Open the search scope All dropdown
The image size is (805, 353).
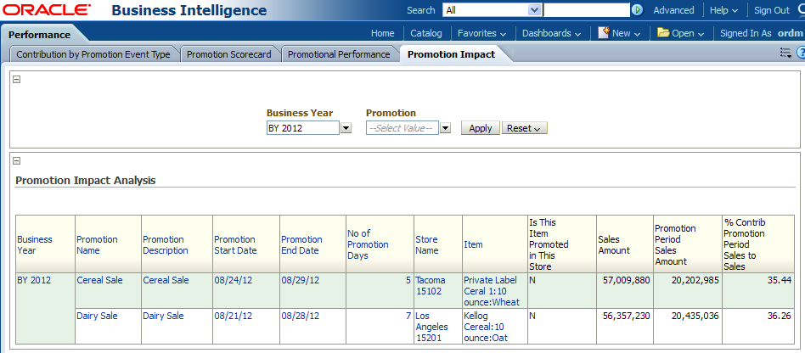534,10
